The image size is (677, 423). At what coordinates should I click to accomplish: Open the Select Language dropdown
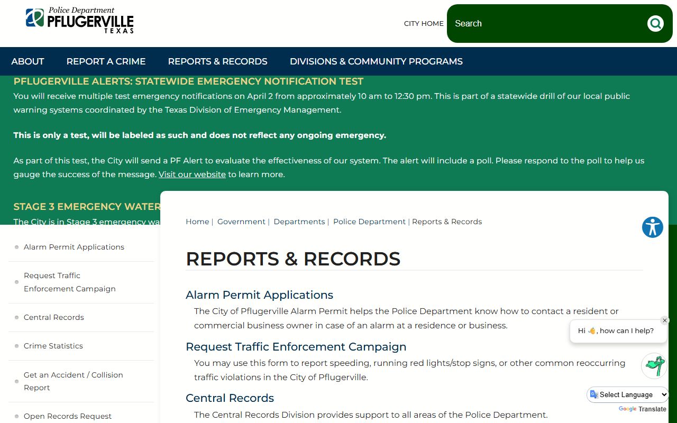[628, 394]
